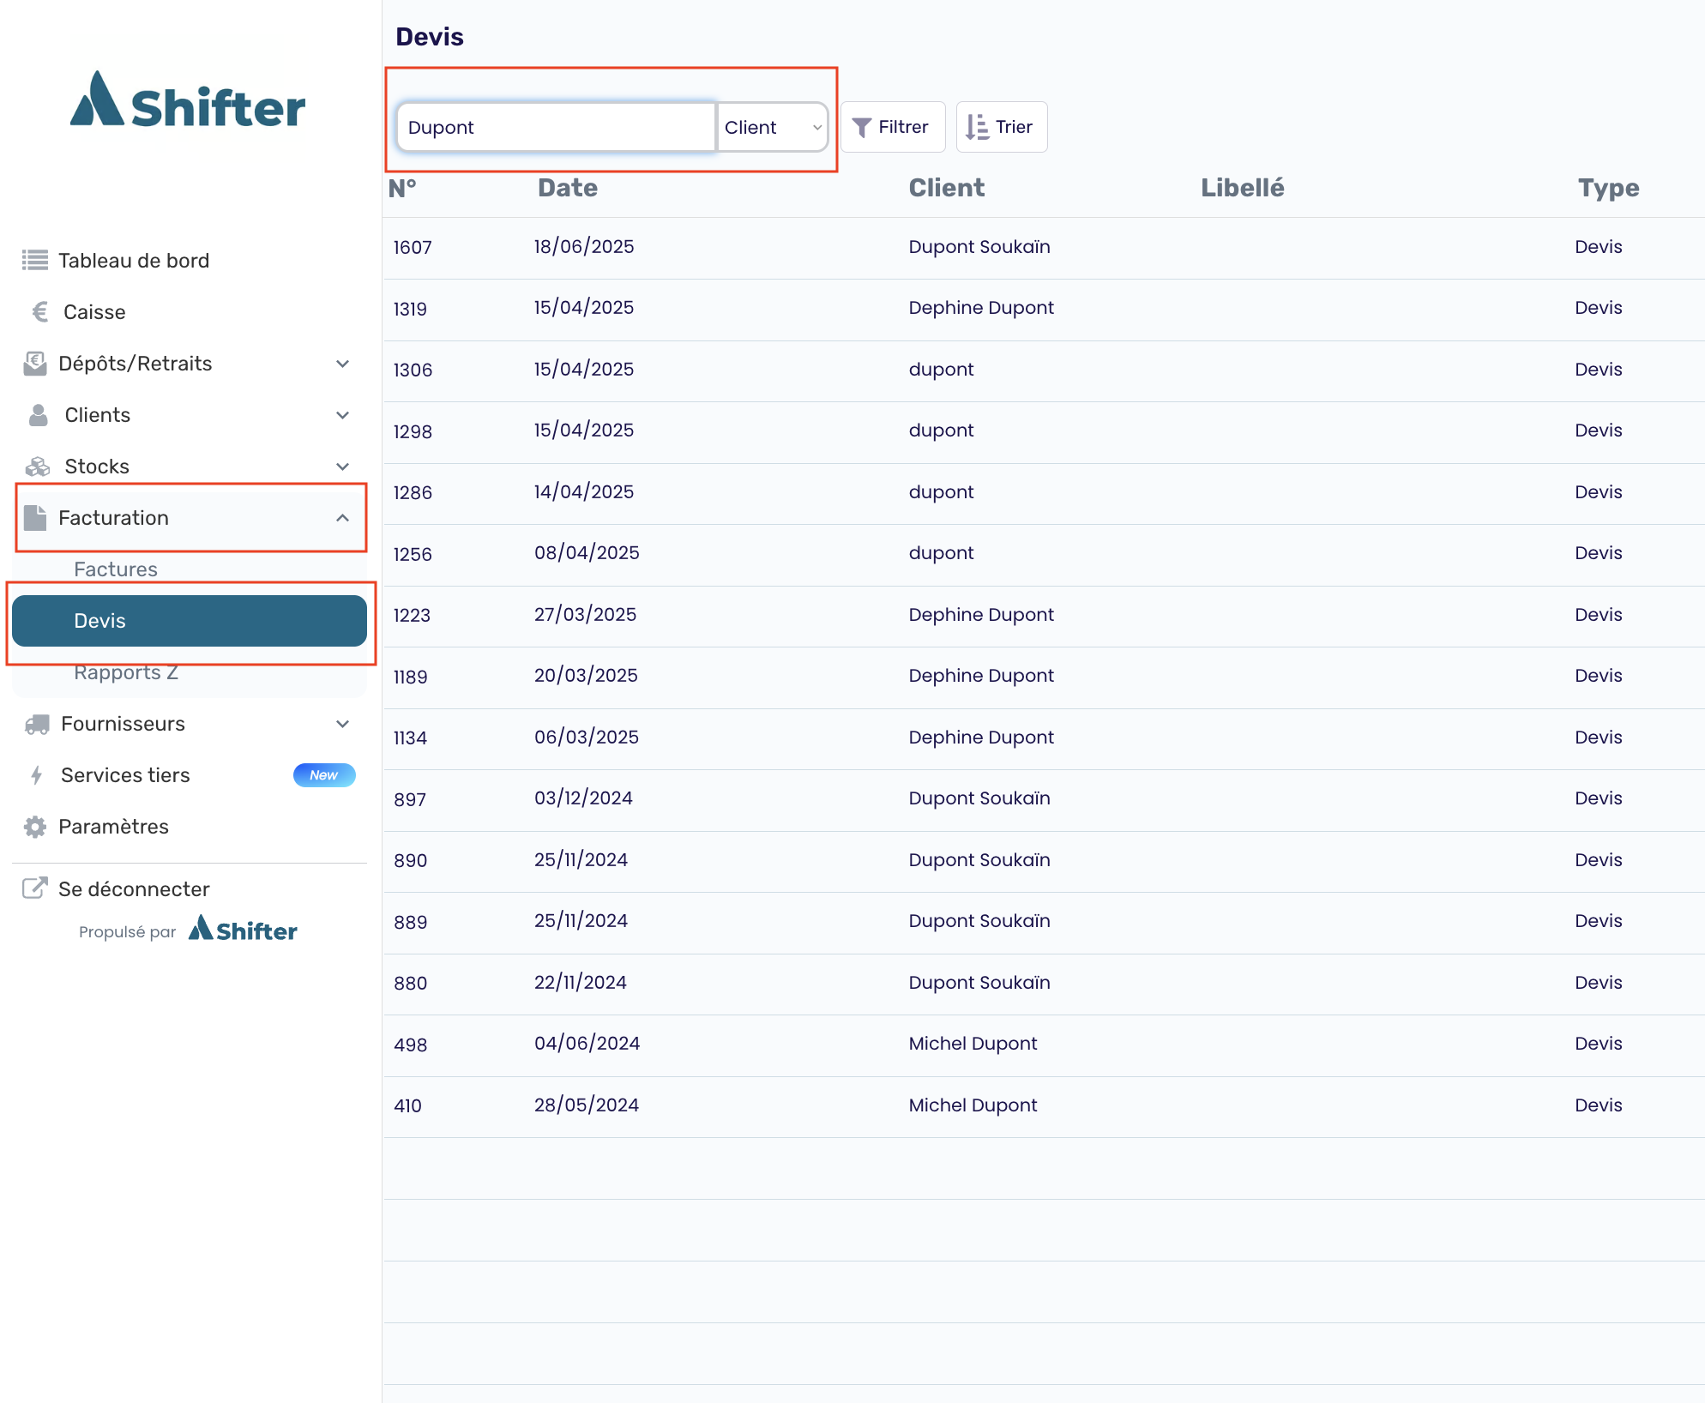
Task: Open the Services tiers menu
Action: click(190, 775)
